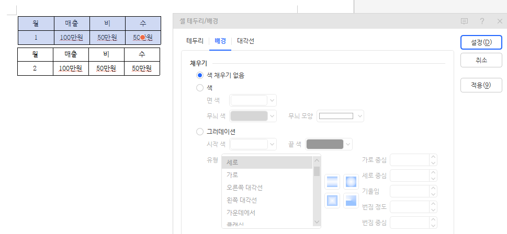The width and height of the screenshot is (507, 234).
Task: Select 왼쪽 대각선 in gradient type list
Action: click(267, 200)
